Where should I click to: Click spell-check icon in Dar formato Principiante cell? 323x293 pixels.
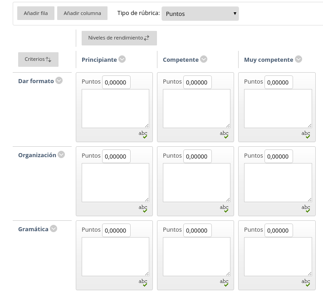143,134
